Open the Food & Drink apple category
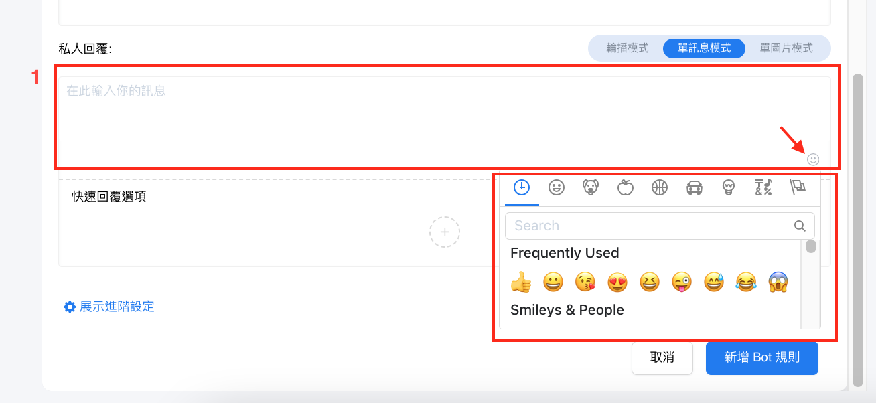Screen dimensions: 876x403 pos(625,187)
